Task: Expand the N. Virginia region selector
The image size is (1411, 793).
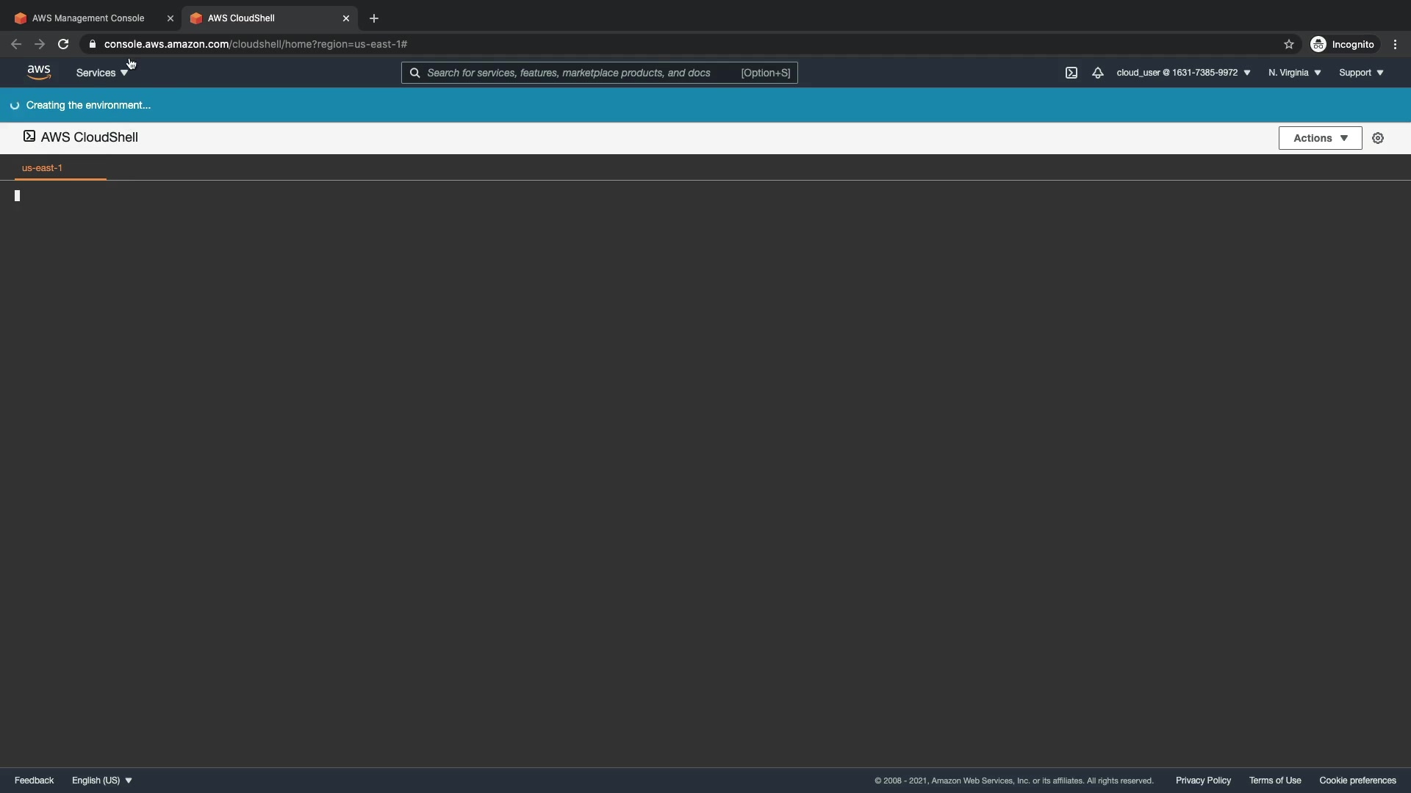Action: point(1294,73)
